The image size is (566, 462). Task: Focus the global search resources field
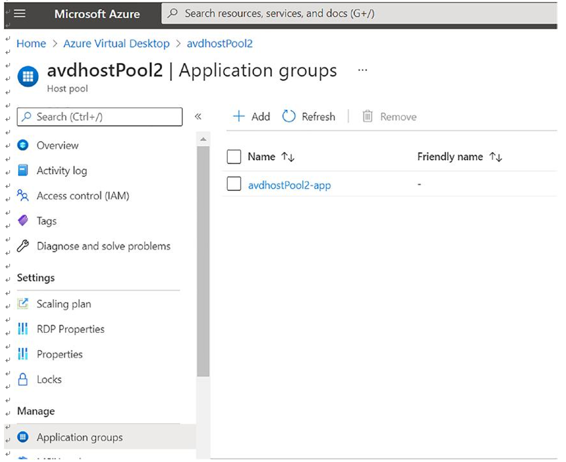[x=359, y=13]
